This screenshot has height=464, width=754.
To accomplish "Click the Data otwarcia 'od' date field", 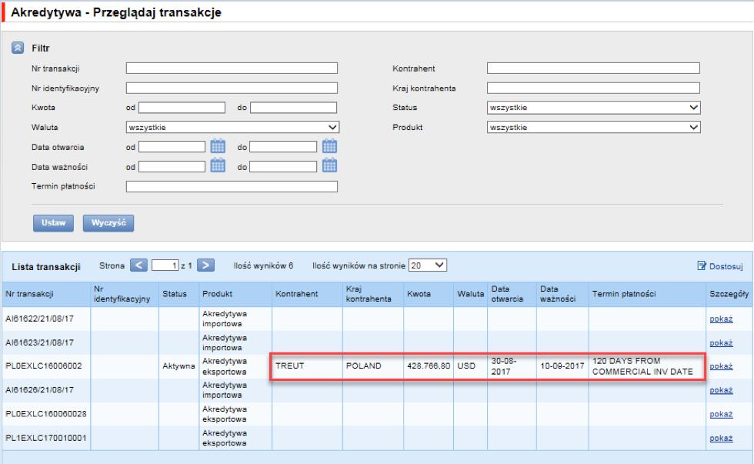I will coord(172,147).
